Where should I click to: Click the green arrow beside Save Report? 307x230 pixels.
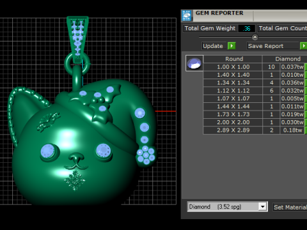[303, 46]
